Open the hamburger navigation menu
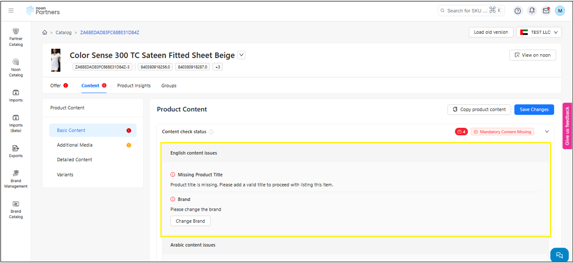 [11, 10]
